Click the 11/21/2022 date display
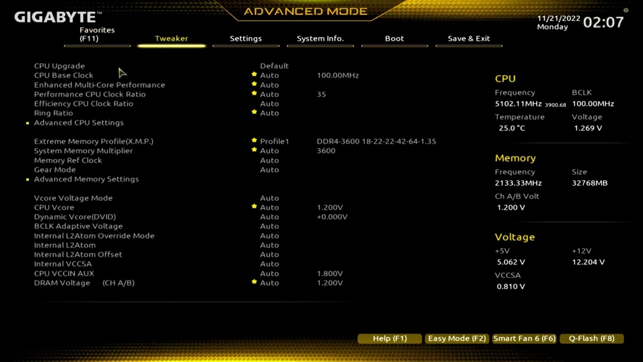This screenshot has height=362, width=643. [x=559, y=19]
